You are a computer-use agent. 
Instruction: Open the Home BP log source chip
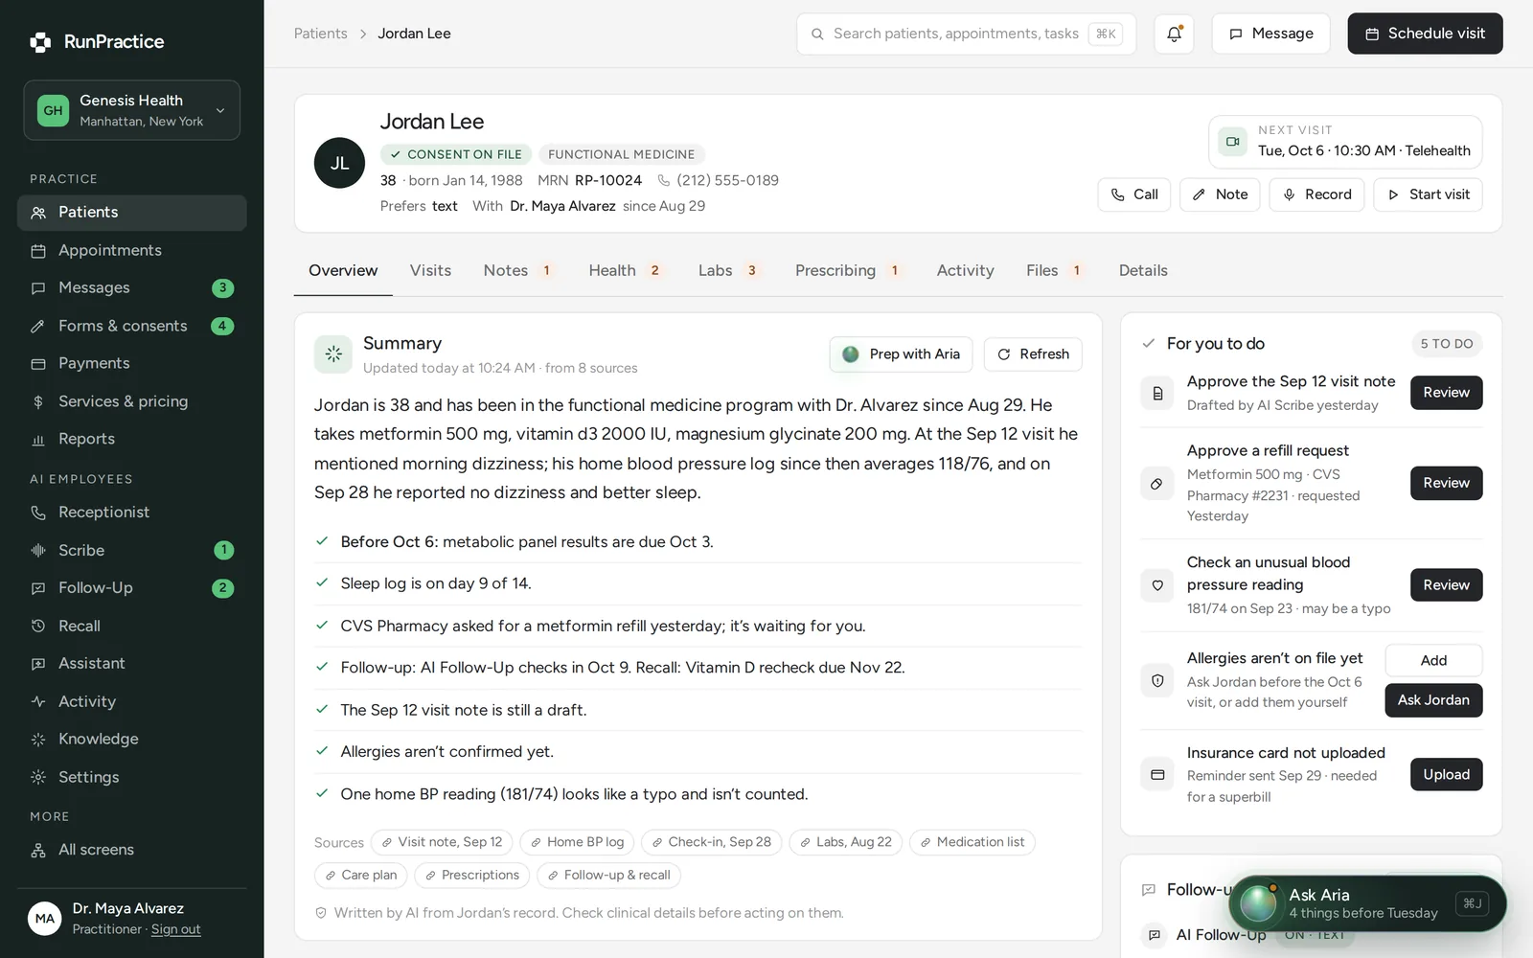(x=577, y=842)
